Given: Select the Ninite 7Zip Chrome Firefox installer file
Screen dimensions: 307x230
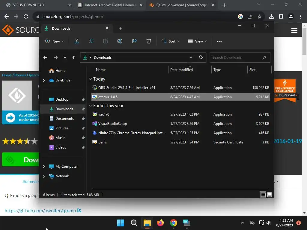Looking at the screenshot, I should point(180,133).
